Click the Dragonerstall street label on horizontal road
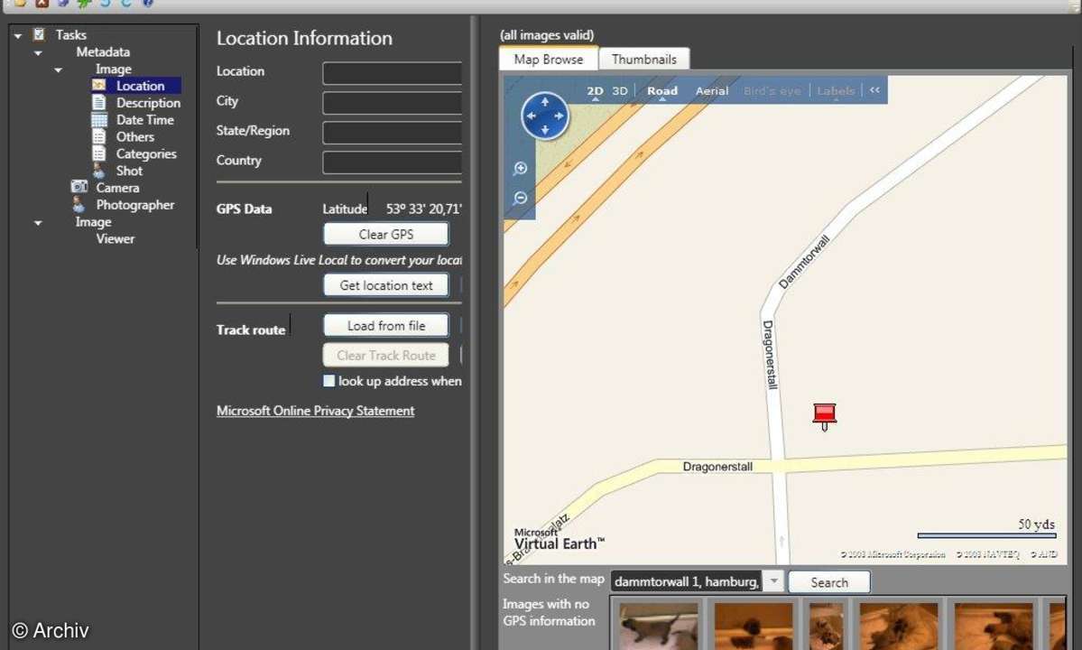The image size is (1082, 650). click(717, 467)
